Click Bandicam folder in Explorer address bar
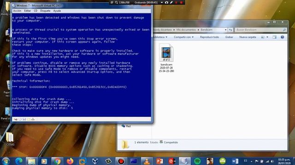 [x=206, y=30]
